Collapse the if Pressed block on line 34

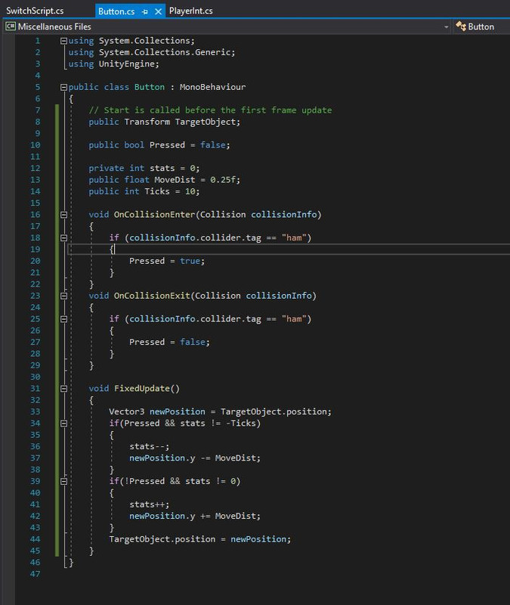tap(64, 423)
